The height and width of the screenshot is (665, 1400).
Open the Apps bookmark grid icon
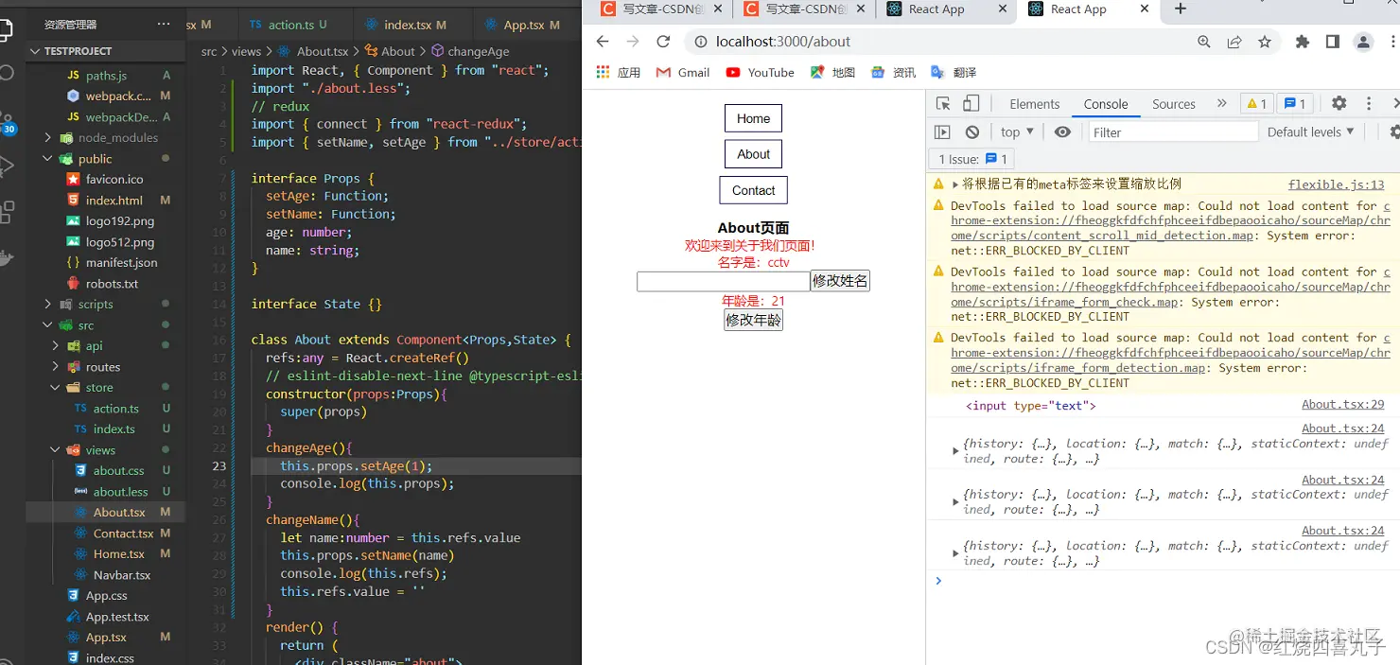pyautogui.click(x=603, y=72)
